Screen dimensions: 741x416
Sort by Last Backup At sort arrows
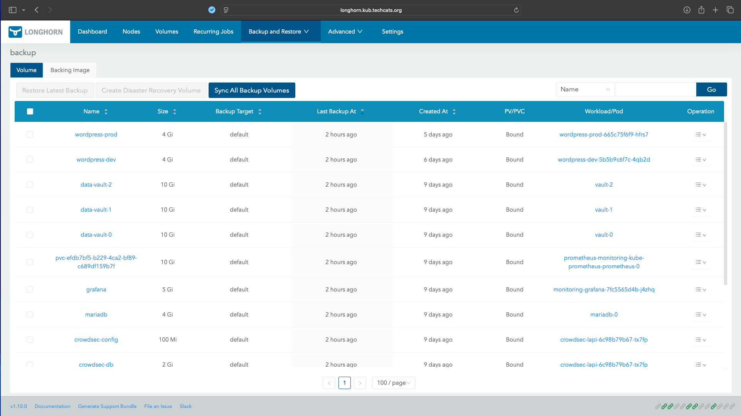point(362,111)
